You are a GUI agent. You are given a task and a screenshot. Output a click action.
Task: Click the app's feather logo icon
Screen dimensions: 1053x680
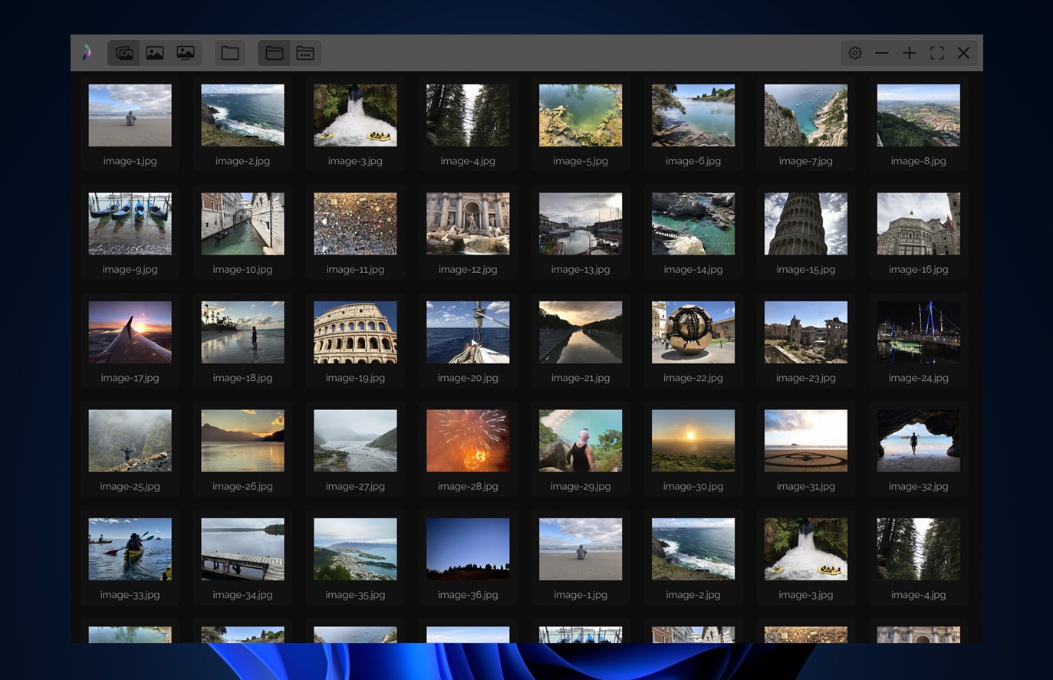[87, 53]
